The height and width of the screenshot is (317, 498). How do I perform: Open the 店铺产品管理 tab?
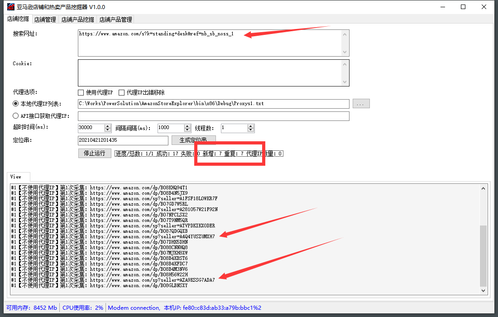115,19
